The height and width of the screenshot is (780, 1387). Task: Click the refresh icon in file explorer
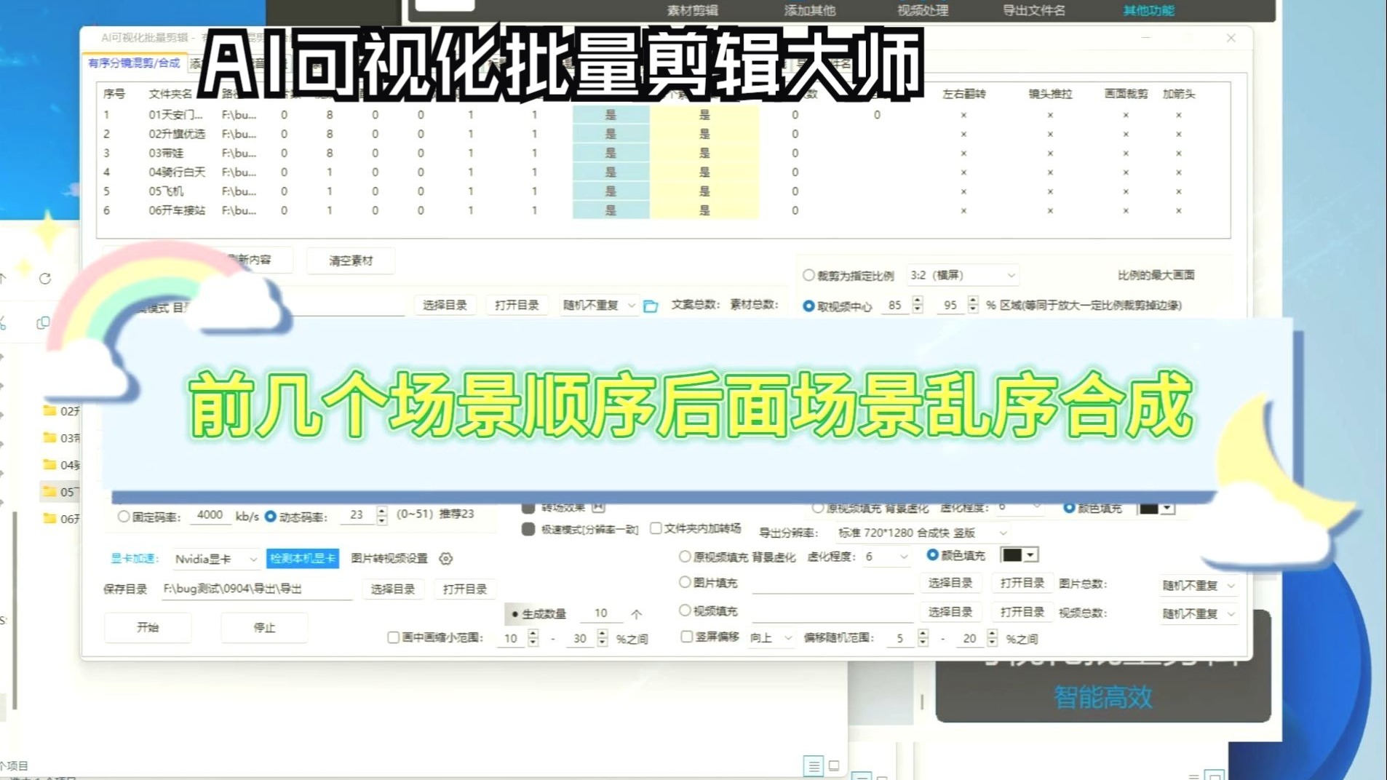tap(45, 279)
